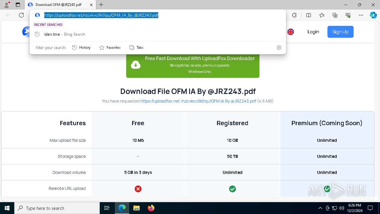This screenshot has width=380, height=214.
Task: Click the Sign Up button
Action: tap(341, 32)
